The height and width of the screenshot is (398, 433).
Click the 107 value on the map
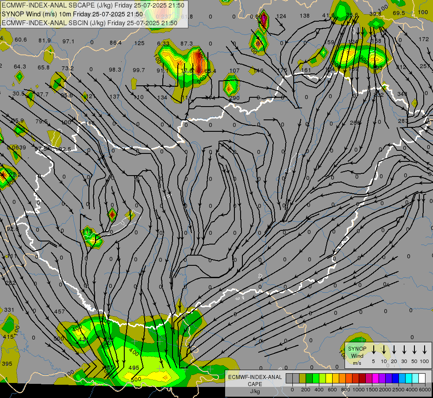pos(234,71)
